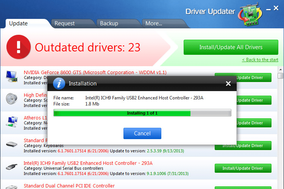The image size is (284, 189).
Task: Update the High Definition audio driver
Action: point(254,100)
